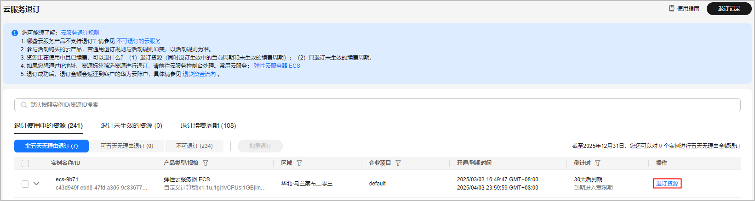755x201 pixels.
Task: Open 云服务退订规则 link
Action: 80,33
